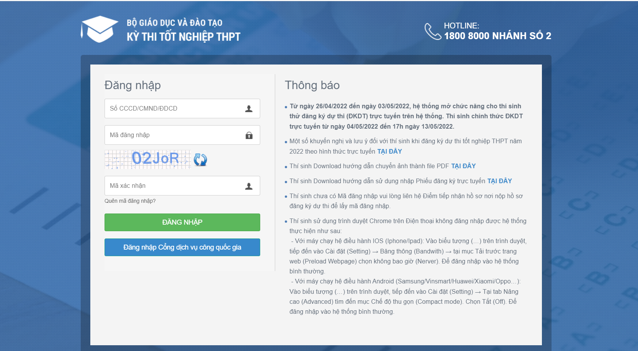The height and width of the screenshot is (351, 638).
Task: Click the padlock icon in login code field
Action: [249, 135]
